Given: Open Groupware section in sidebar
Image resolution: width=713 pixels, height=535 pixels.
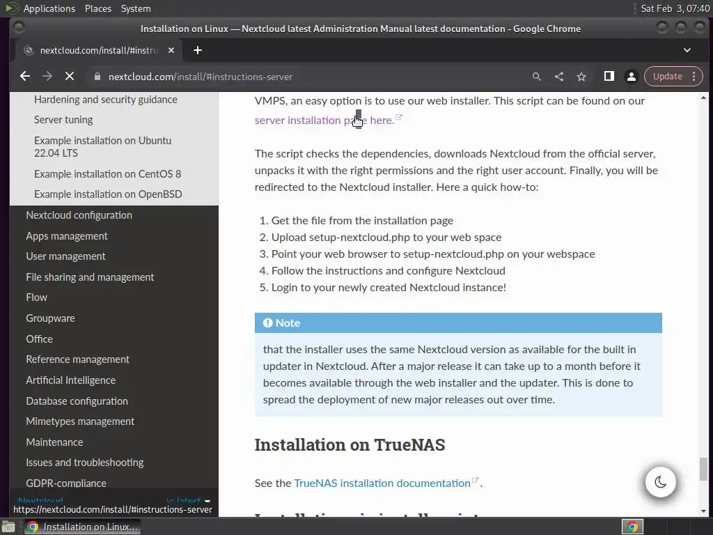Looking at the screenshot, I should pyautogui.click(x=50, y=318).
